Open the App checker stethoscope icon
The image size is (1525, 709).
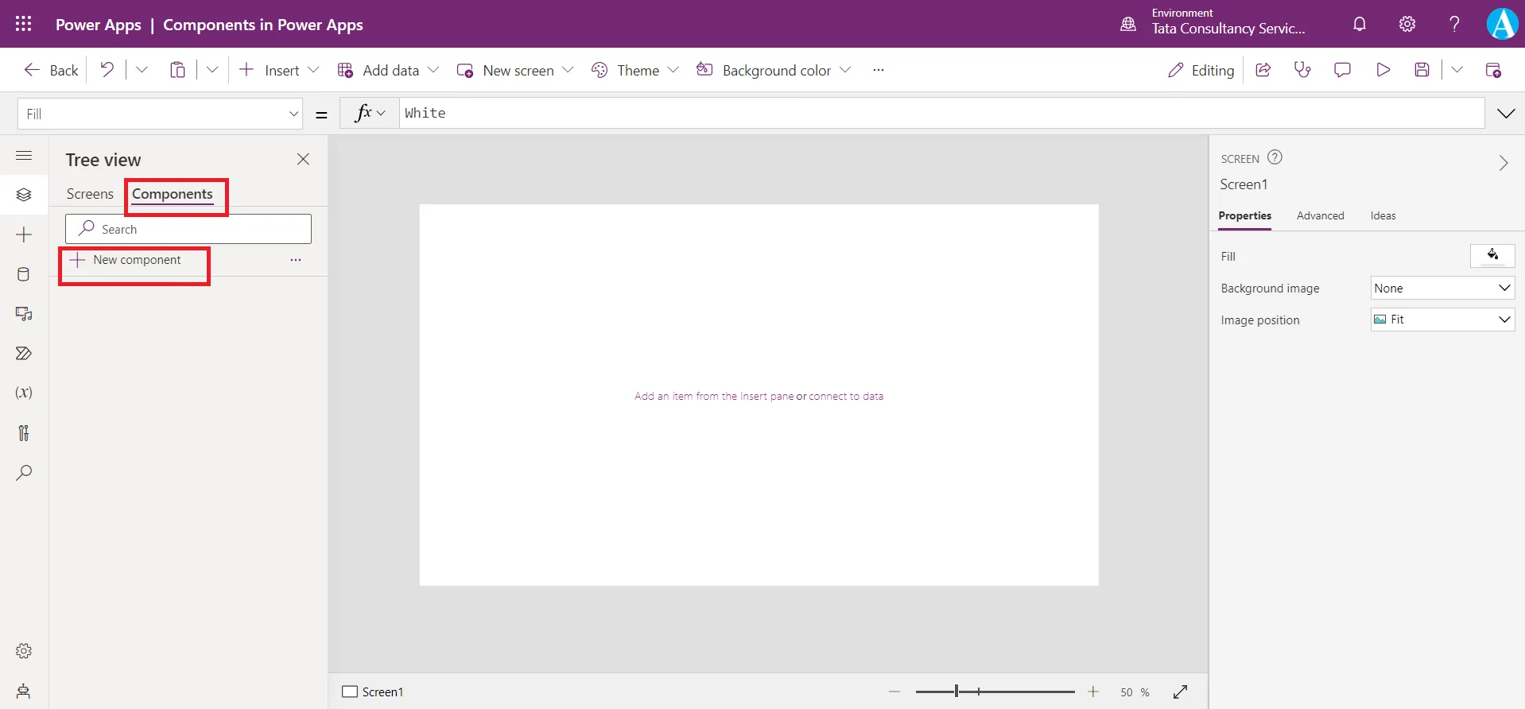pyautogui.click(x=1302, y=70)
